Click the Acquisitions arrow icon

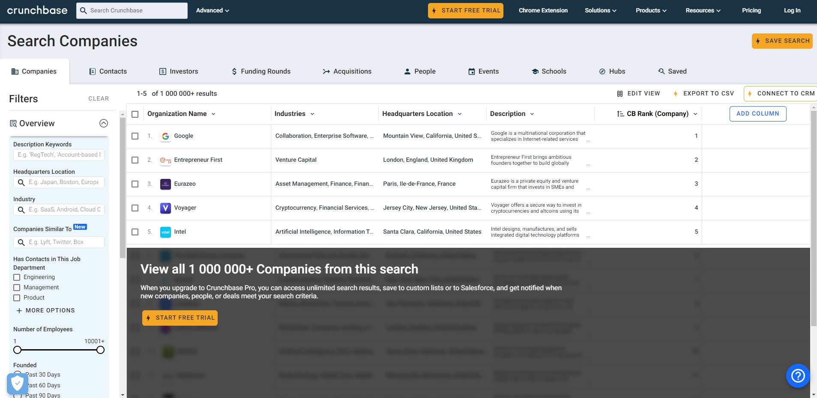[x=326, y=71]
